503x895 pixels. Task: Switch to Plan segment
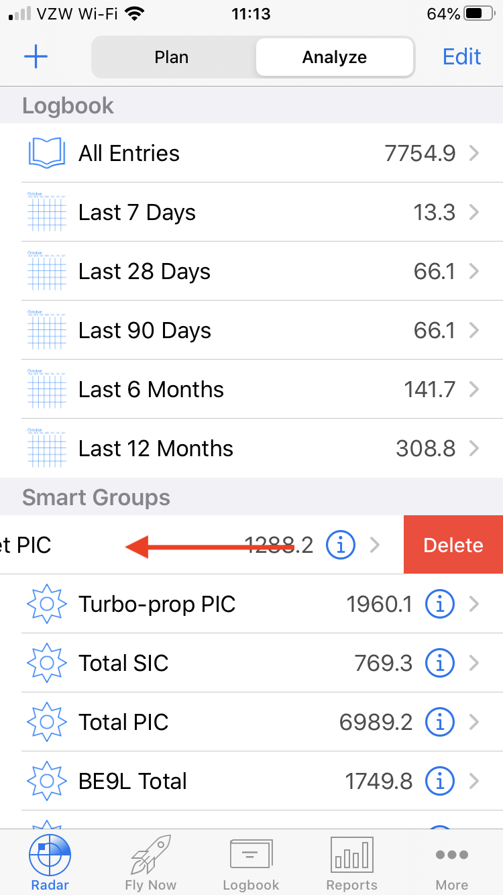point(172,57)
